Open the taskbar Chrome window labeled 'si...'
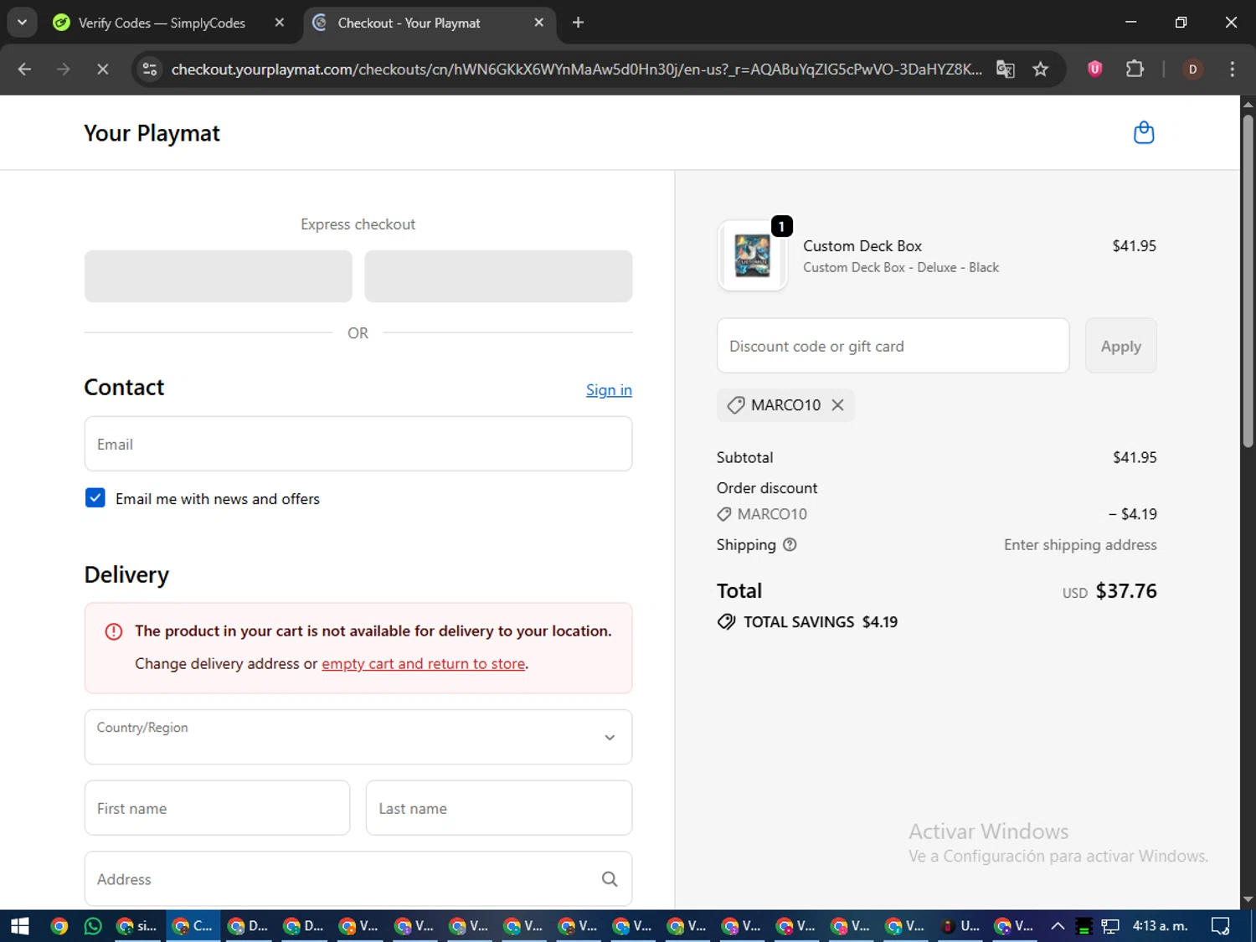This screenshot has width=1256, height=942. [138, 926]
